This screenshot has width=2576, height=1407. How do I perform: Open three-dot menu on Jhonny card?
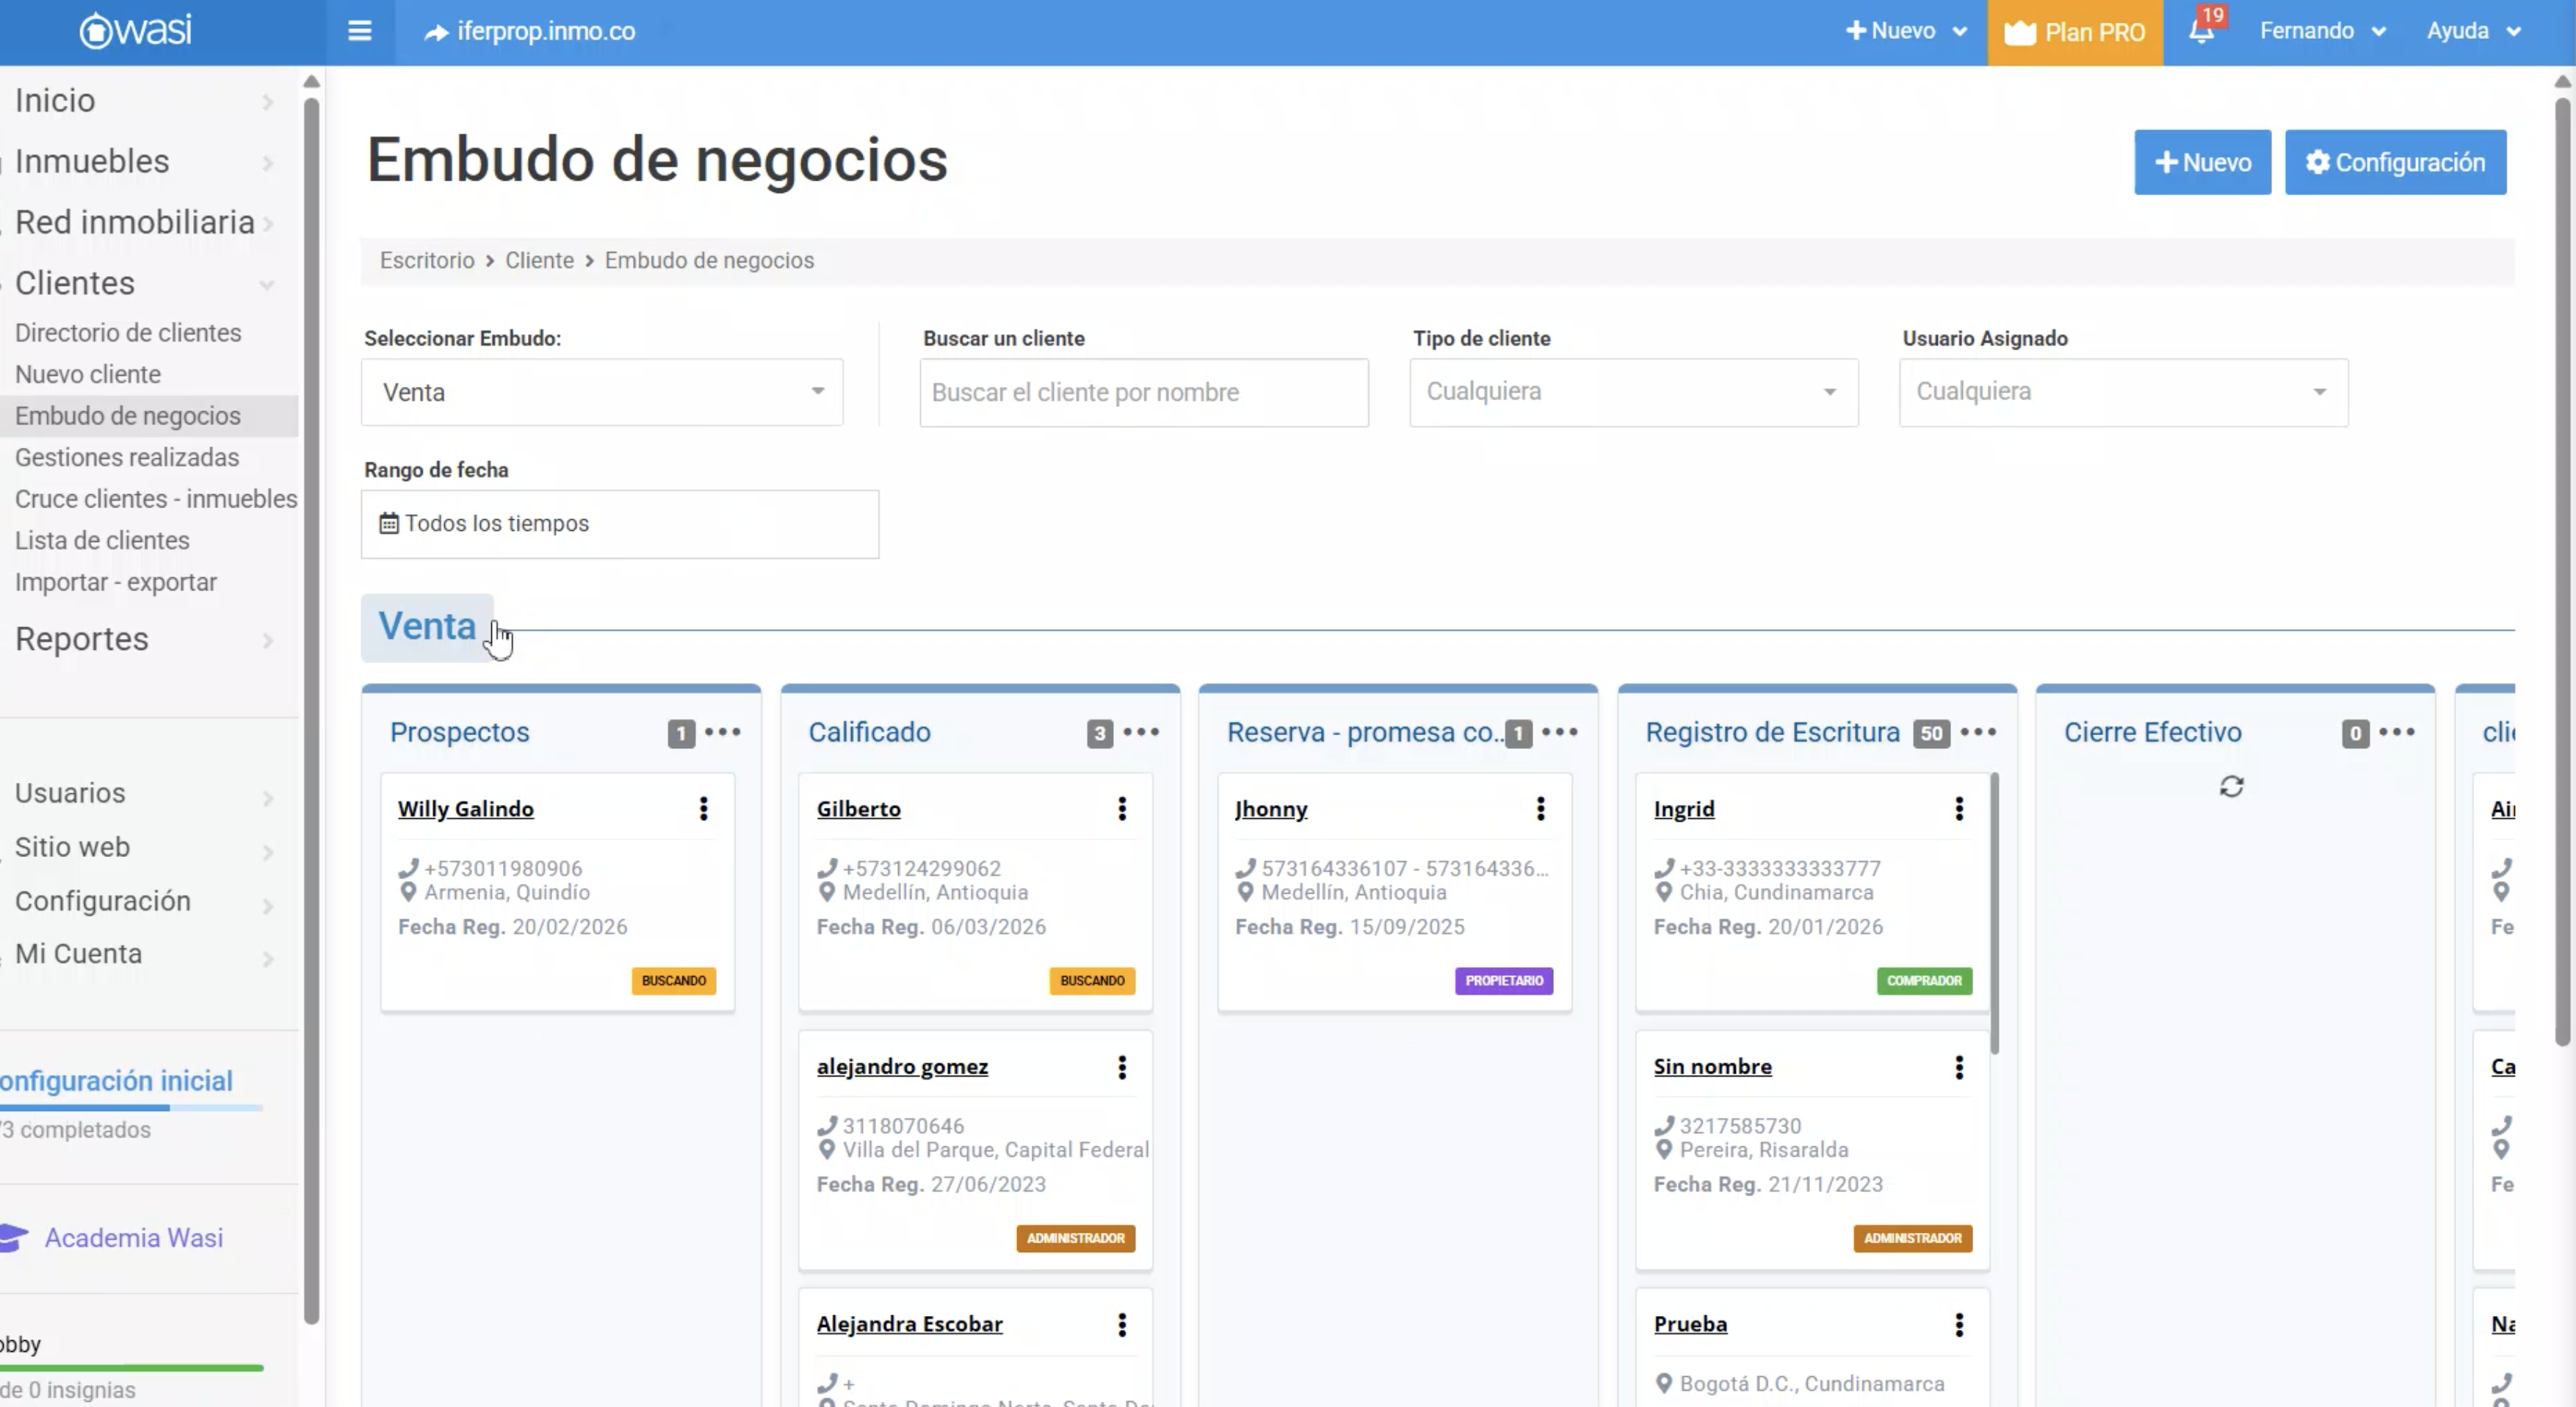pos(1540,808)
